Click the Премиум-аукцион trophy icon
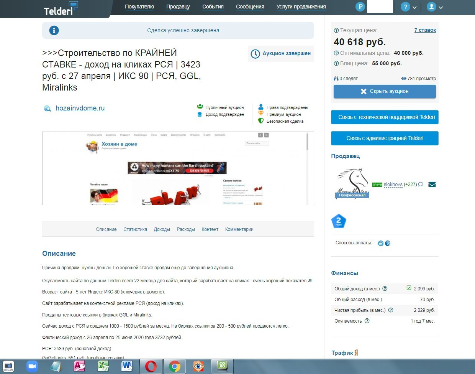 tap(261, 114)
